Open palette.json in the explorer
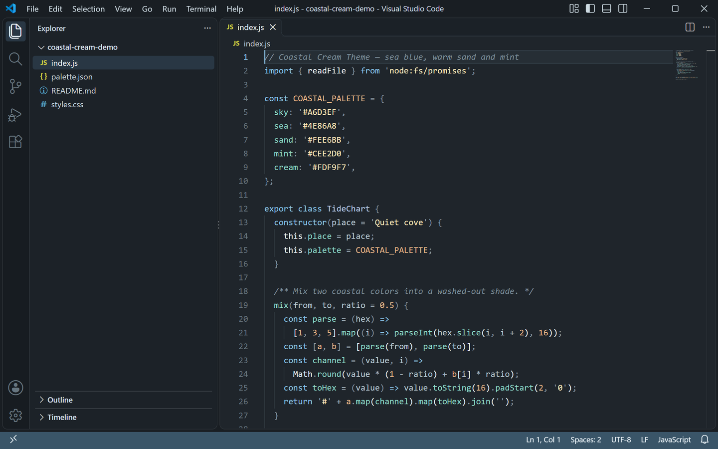The image size is (718, 449). pos(124,77)
